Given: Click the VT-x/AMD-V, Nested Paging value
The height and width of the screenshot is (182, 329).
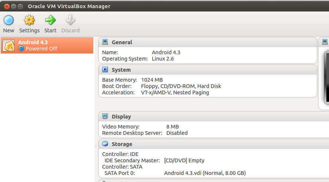Looking at the screenshot, I should (175, 92).
